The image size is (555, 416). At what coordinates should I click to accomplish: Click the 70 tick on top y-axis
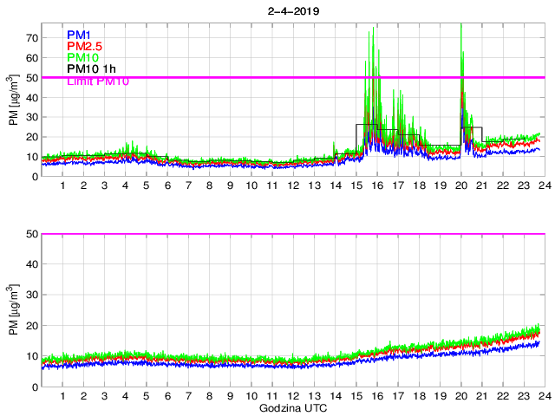pyautogui.click(x=31, y=38)
